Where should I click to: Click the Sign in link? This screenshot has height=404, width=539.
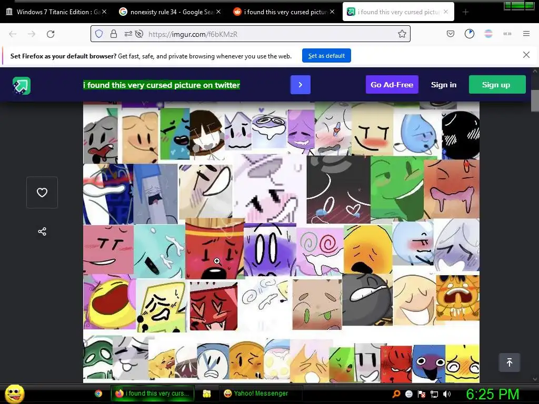point(444,85)
